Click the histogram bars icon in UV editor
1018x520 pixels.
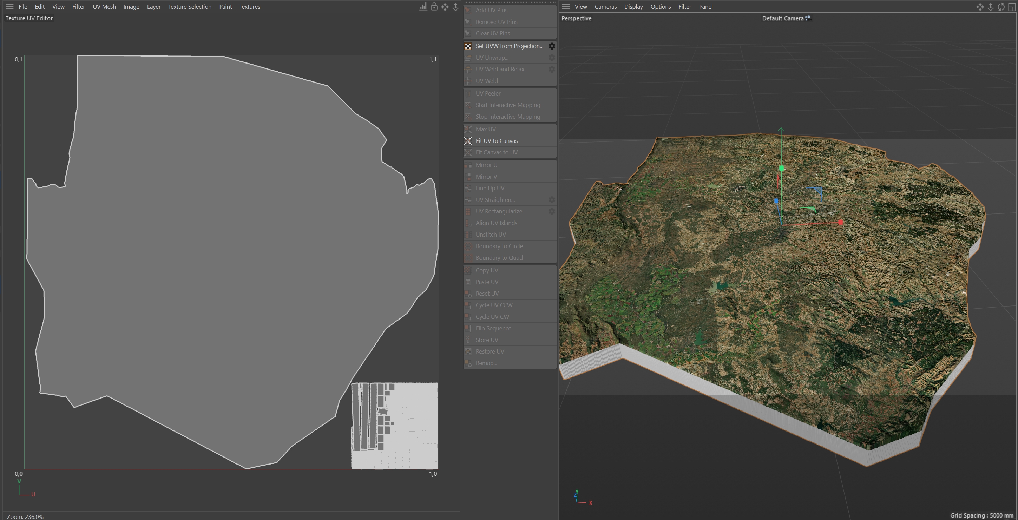pos(423,7)
